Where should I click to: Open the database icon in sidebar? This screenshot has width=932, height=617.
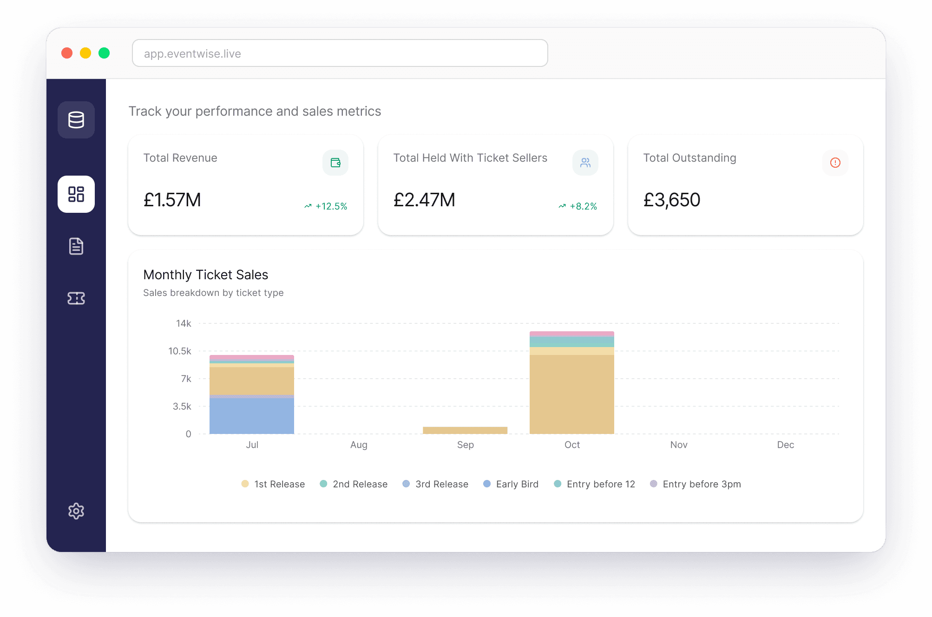point(76,120)
